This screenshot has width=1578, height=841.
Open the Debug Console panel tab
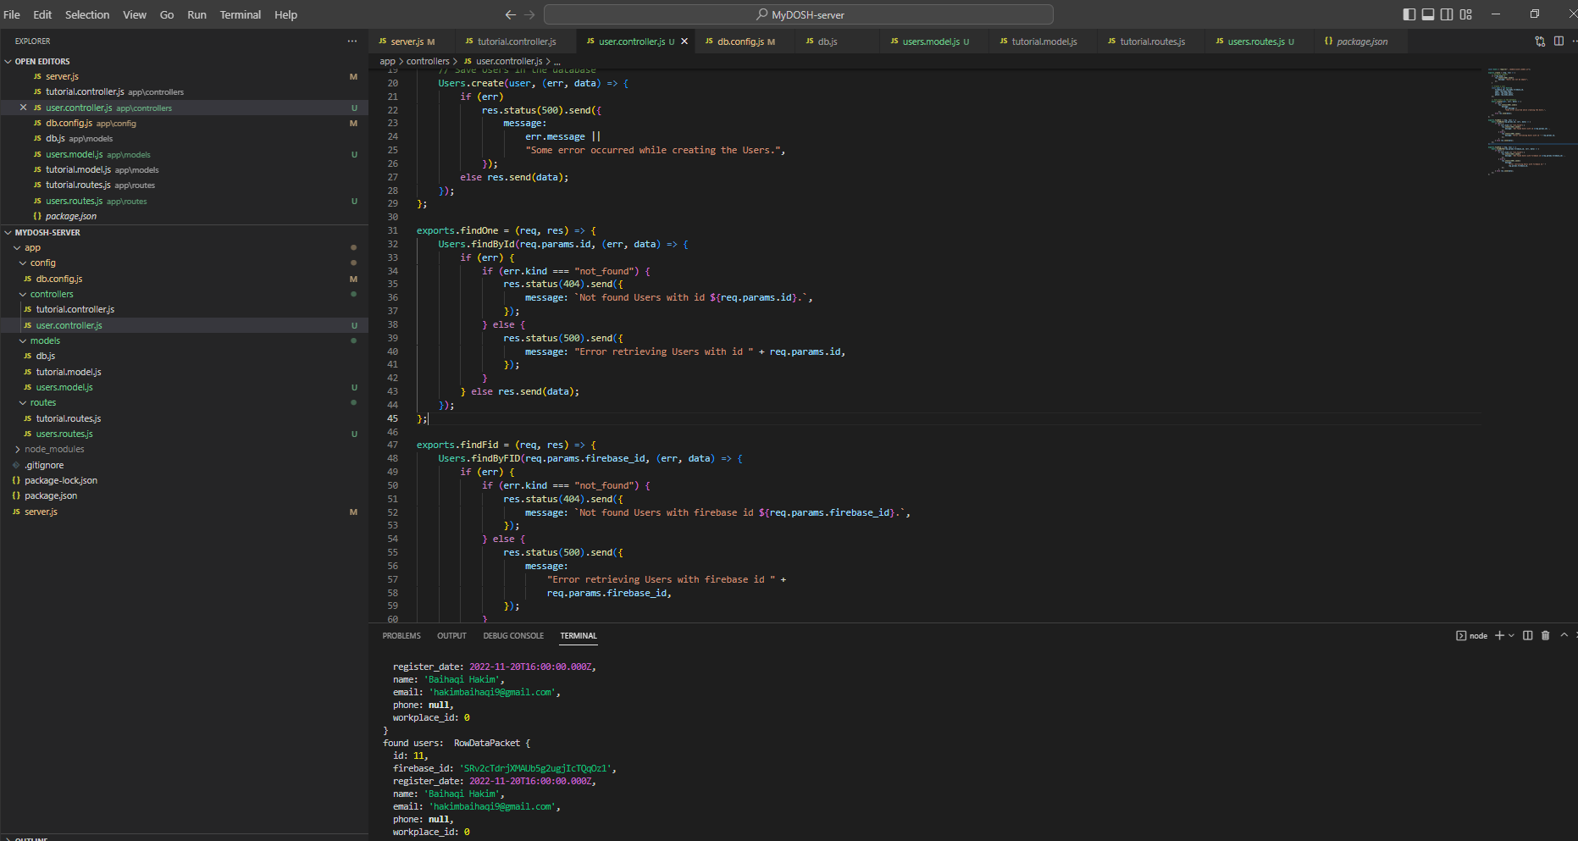coord(513,636)
